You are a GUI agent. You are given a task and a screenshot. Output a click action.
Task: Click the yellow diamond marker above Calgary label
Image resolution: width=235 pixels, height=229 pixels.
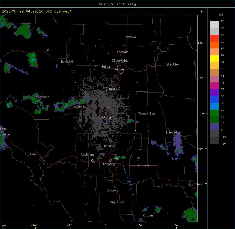[110, 160]
